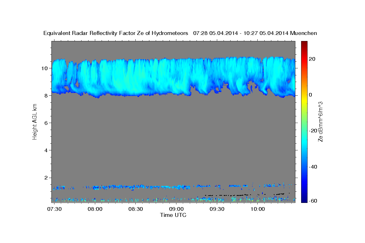Screen dimensions: 365x243
Task: Click the '07:30' time tick label
Action: [55, 209]
